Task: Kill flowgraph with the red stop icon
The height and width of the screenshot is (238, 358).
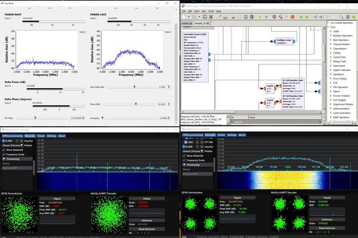Action: click(293, 17)
